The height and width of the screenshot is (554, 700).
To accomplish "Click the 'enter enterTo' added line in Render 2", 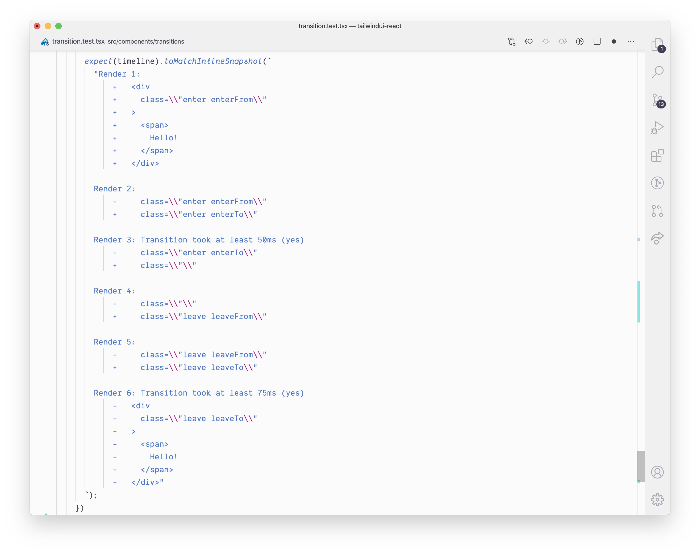I will click(x=199, y=215).
